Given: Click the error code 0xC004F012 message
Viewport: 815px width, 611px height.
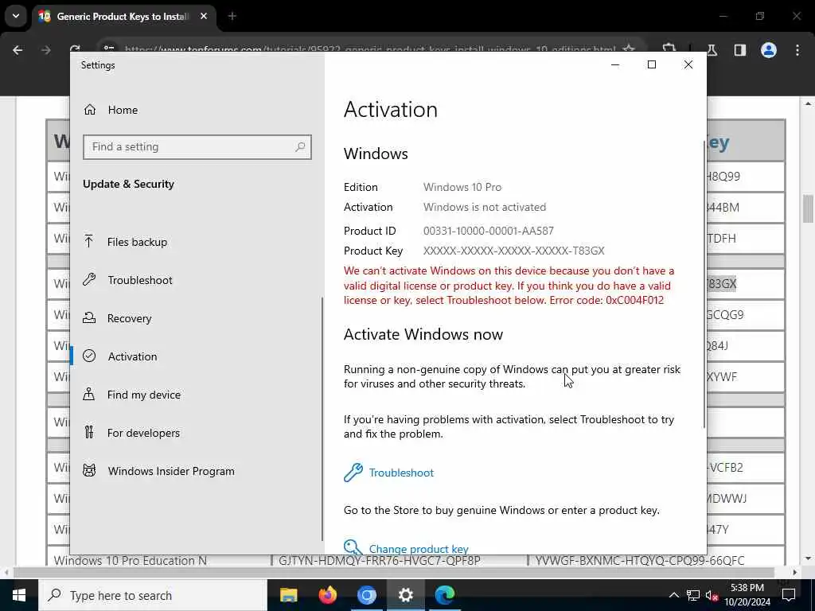Looking at the screenshot, I should (509, 286).
